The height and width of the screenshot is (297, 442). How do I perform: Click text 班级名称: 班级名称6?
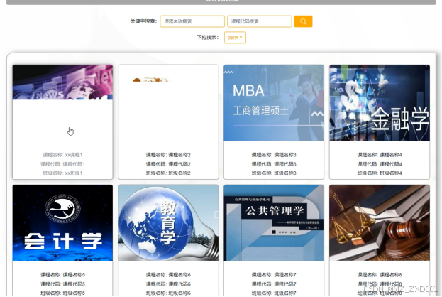point(168,293)
